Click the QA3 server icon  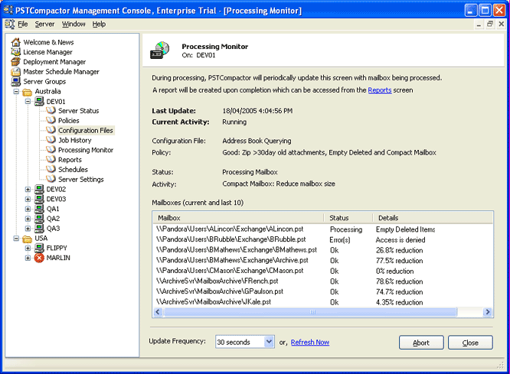click(x=39, y=228)
